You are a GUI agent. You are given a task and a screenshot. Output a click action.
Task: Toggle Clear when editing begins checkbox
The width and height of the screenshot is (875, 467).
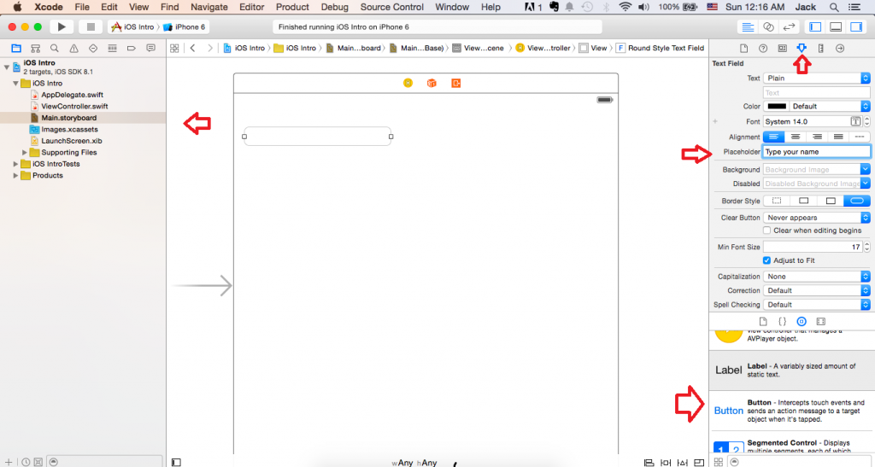pos(766,231)
